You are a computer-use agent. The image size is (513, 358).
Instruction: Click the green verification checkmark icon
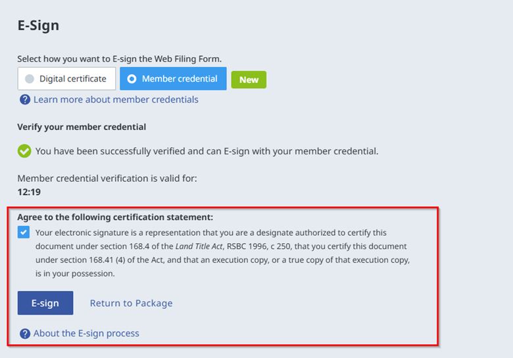24,151
